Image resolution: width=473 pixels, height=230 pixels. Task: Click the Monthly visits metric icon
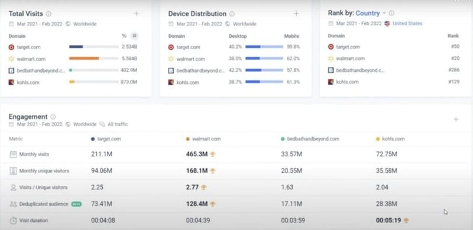[x=13, y=154]
